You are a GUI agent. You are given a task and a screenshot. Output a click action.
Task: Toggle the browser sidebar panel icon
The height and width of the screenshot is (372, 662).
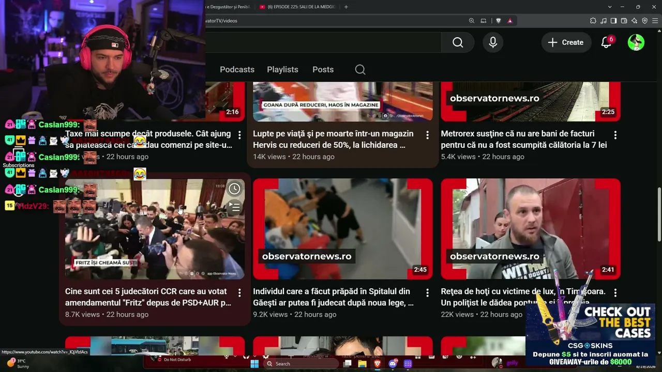pyautogui.click(x=613, y=21)
